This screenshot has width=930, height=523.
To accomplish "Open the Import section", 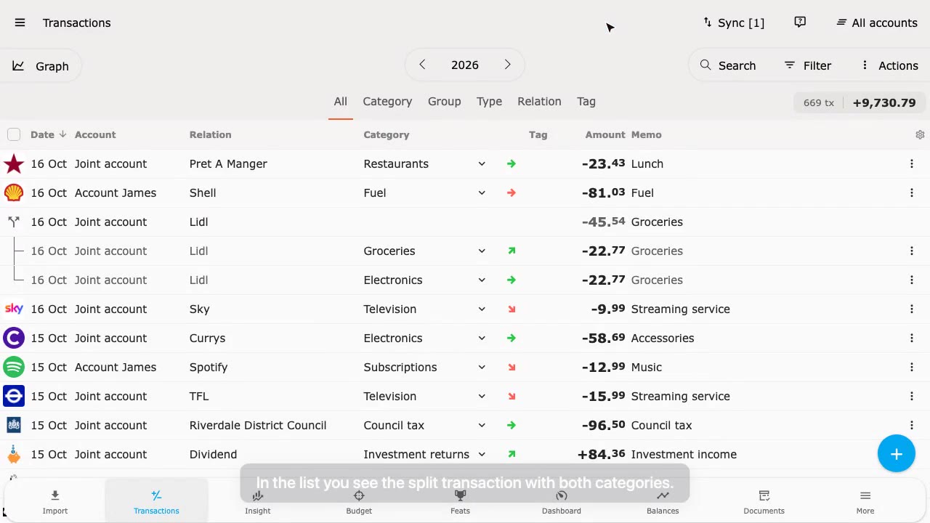I will pyautogui.click(x=55, y=502).
